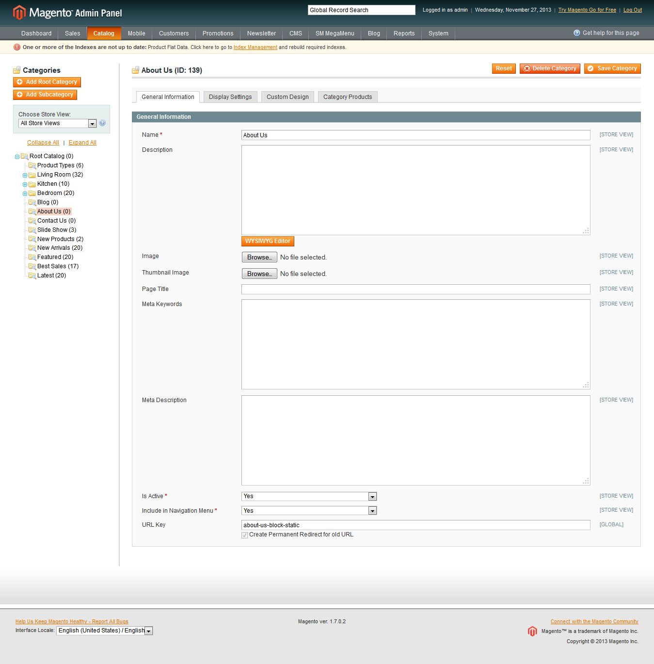This screenshot has height=664, width=654.
Task: Open the CMS menu
Action: tap(296, 33)
